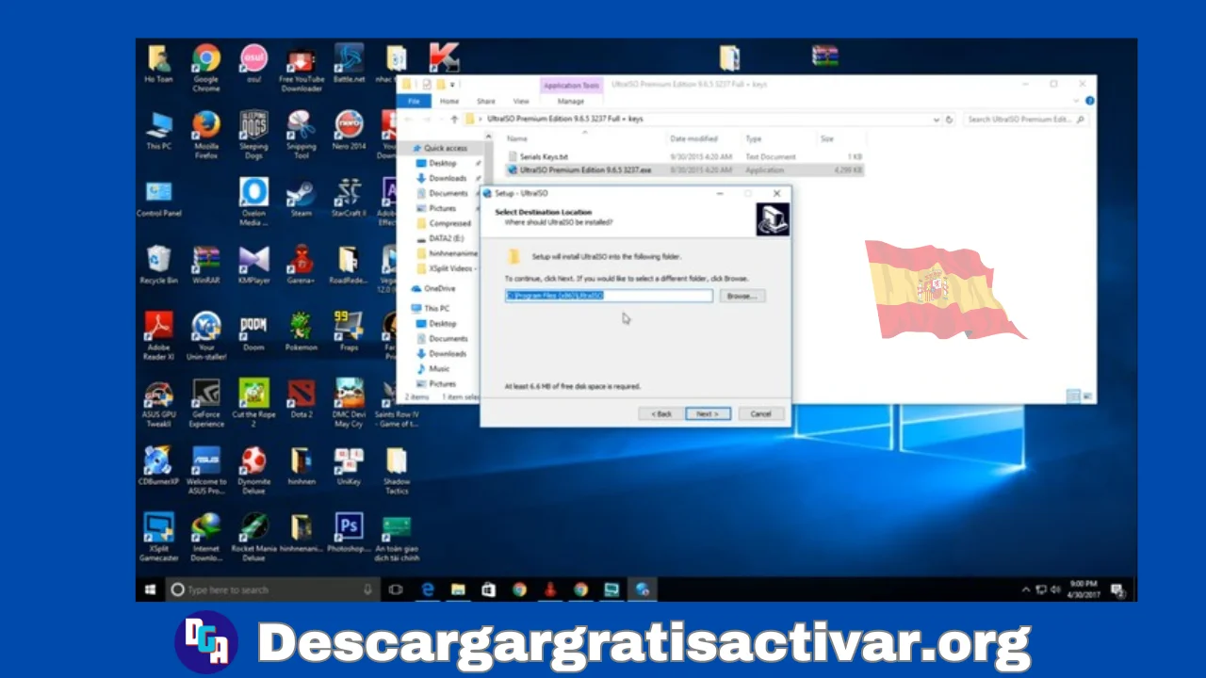Open Task View on the taskbar

click(396, 589)
